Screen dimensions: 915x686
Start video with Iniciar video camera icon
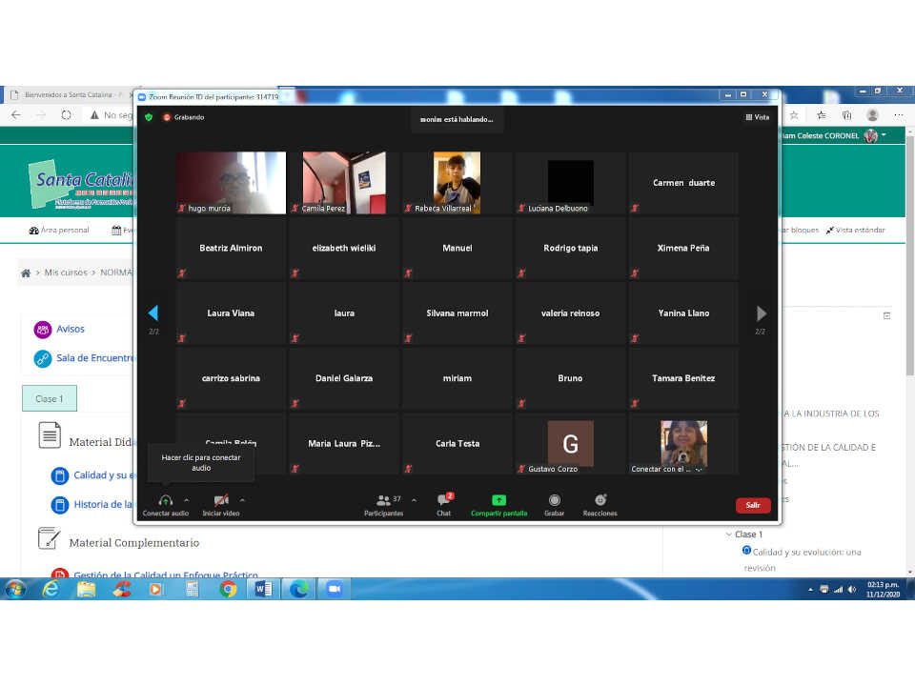[221, 500]
